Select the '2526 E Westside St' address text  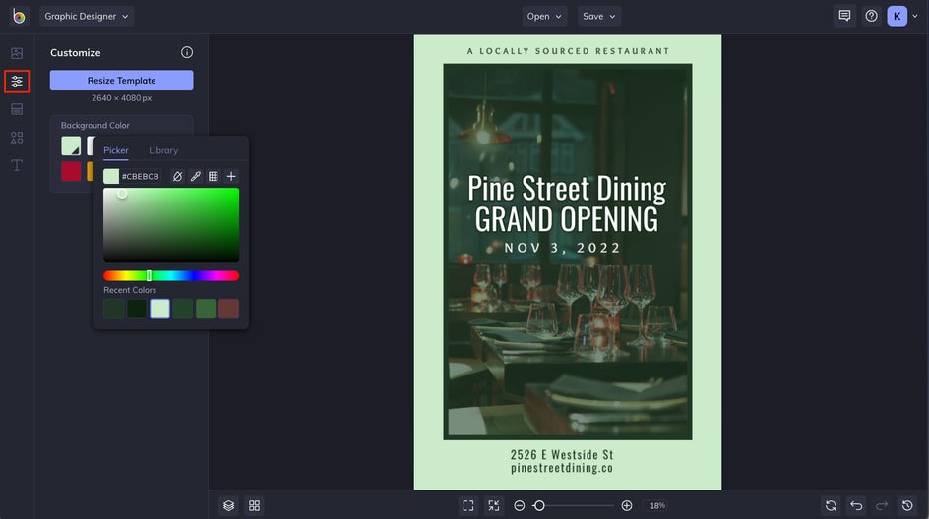(562, 454)
